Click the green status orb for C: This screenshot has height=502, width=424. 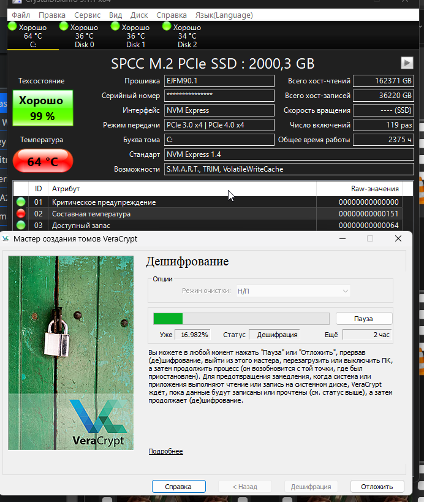point(12,26)
